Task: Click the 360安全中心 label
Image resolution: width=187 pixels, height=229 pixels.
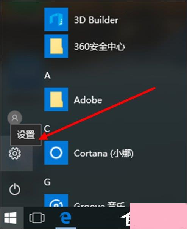Action: (100, 47)
